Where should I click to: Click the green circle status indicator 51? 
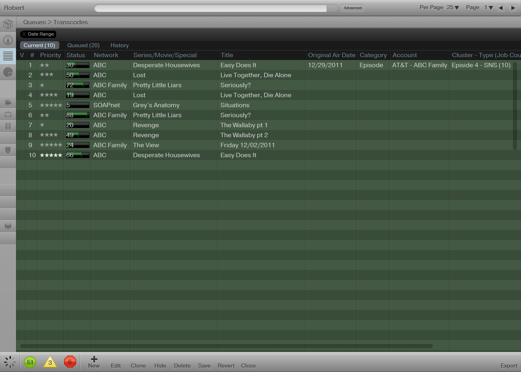tap(30, 362)
